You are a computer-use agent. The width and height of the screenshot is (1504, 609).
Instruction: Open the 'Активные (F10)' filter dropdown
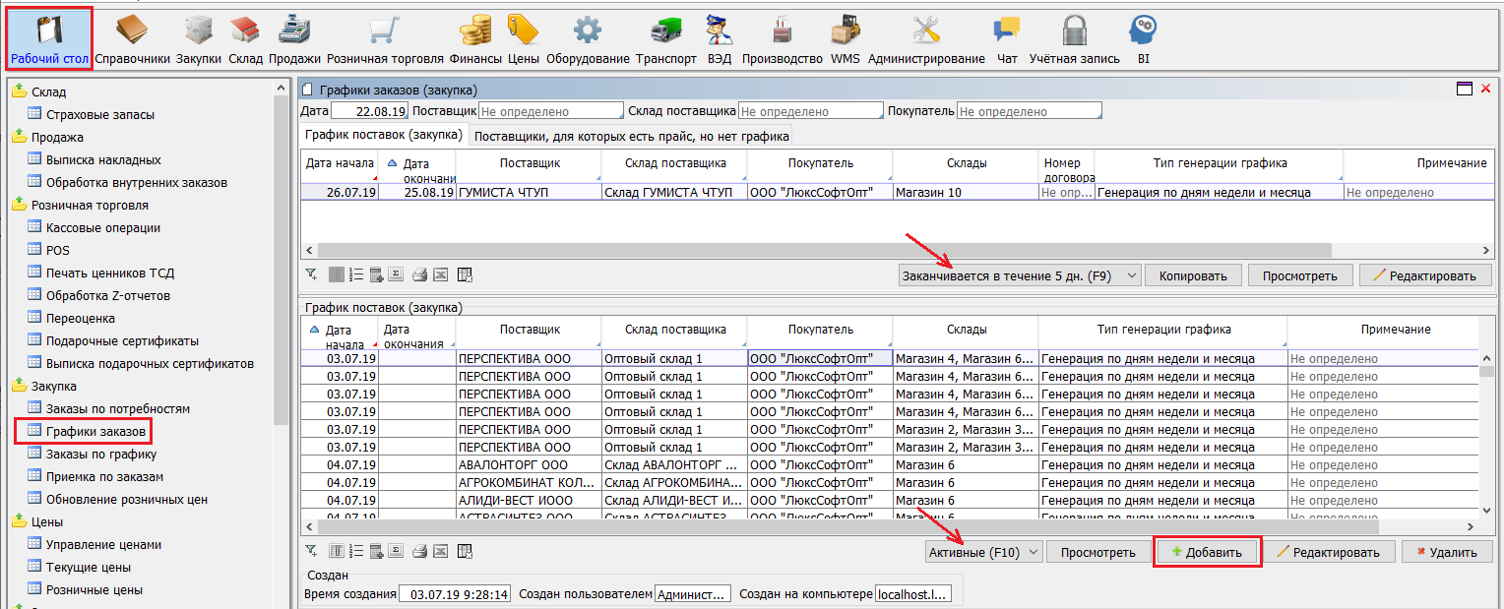pos(983,552)
